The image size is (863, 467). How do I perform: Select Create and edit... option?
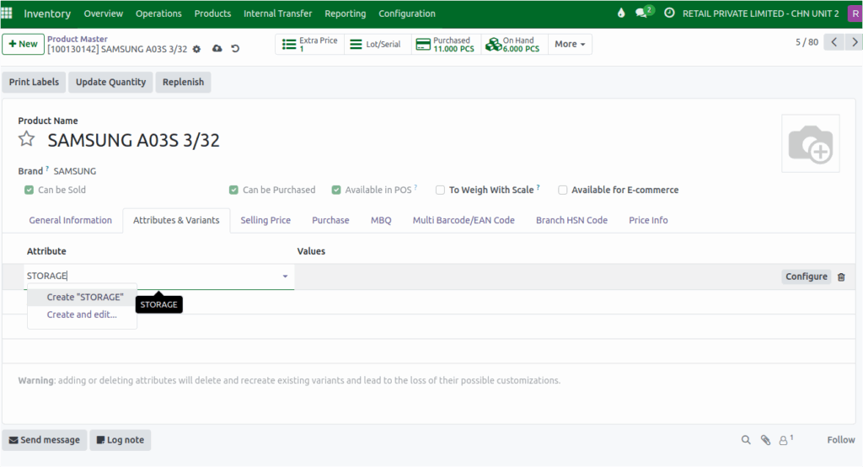tap(82, 314)
